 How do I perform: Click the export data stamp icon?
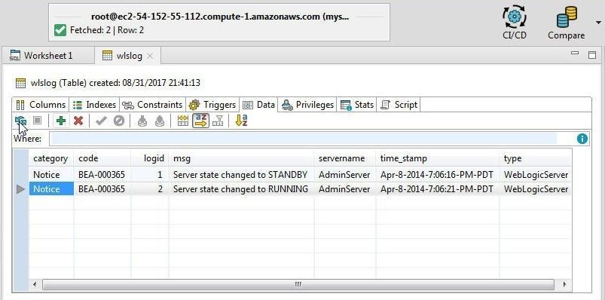[160, 121]
